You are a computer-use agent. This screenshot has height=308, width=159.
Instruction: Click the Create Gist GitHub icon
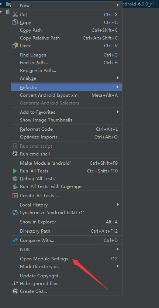[15, 291]
